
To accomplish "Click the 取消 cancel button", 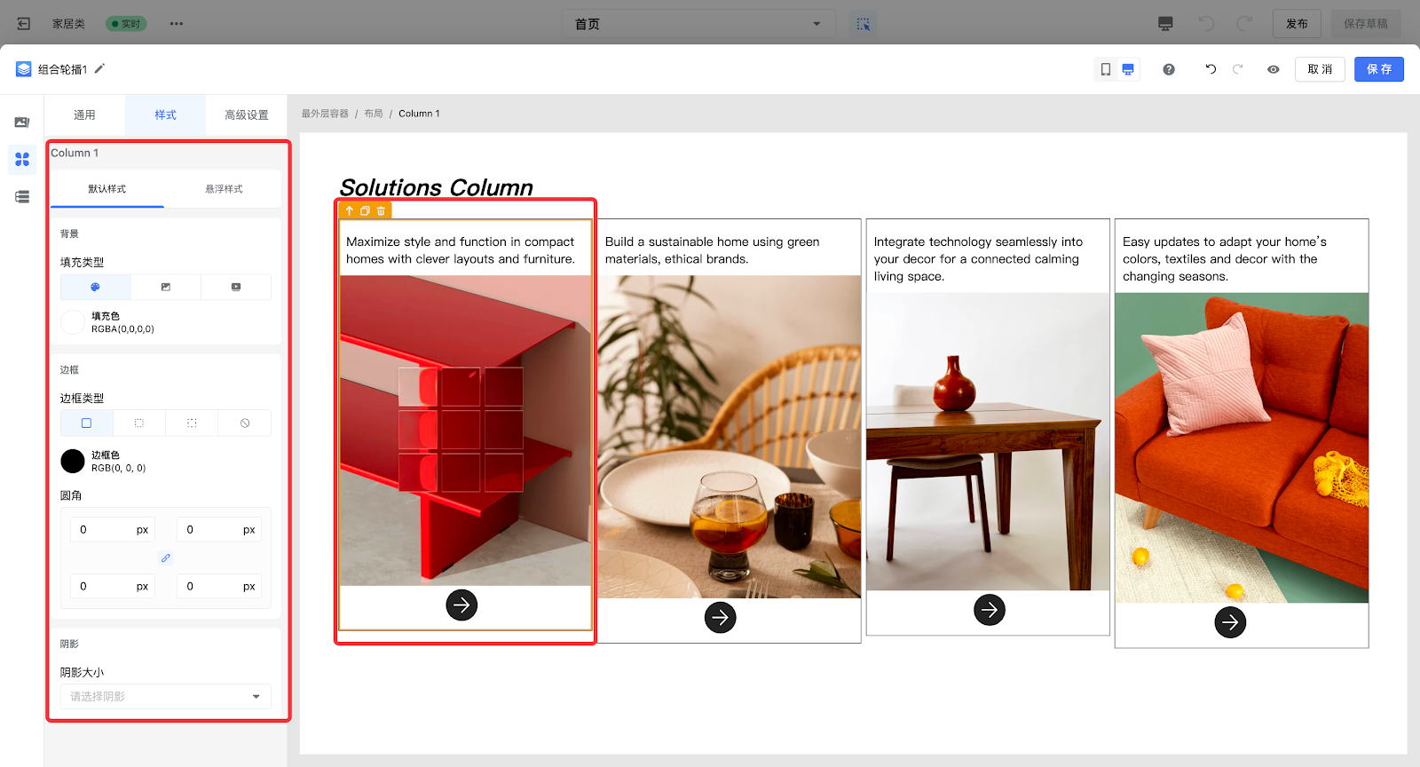I will (x=1320, y=69).
